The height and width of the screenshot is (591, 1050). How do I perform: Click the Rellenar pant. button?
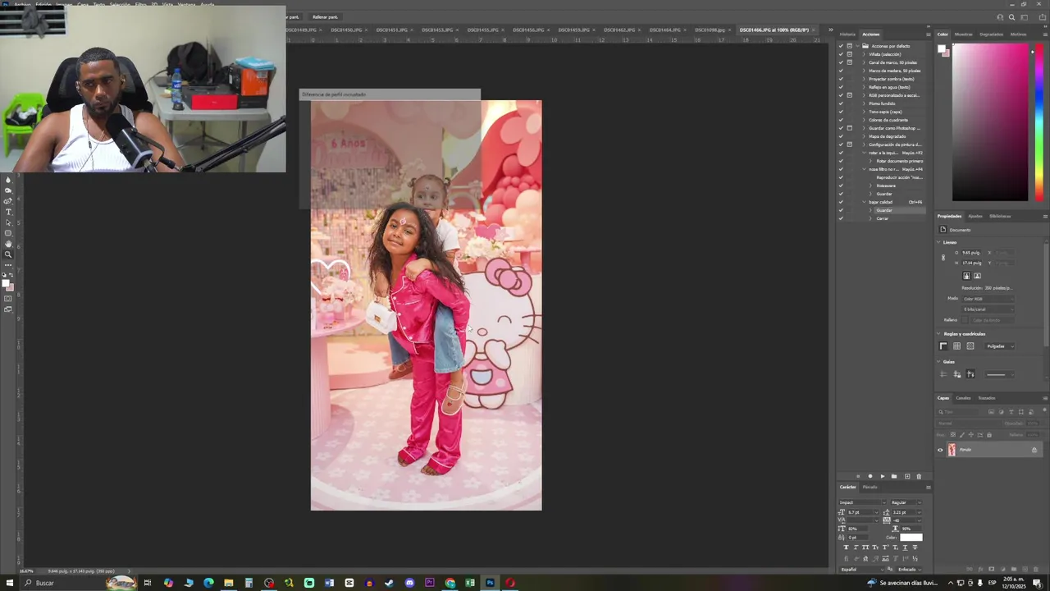pyautogui.click(x=325, y=17)
